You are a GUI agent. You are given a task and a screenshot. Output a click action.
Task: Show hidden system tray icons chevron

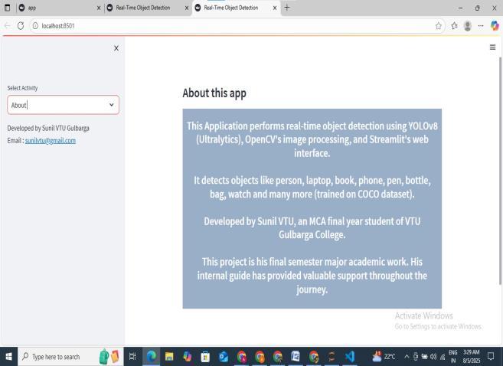pos(407,356)
